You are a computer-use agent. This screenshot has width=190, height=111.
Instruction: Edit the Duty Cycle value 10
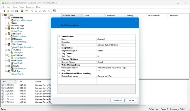click(x=116, y=71)
